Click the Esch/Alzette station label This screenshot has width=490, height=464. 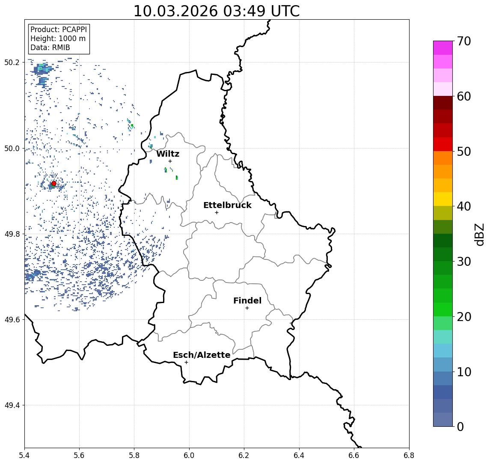[x=202, y=355]
